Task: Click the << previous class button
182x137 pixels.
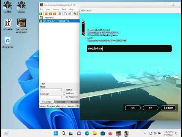Action: click(133, 108)
